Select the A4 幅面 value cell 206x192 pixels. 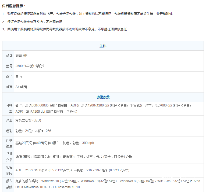point(21,87)
